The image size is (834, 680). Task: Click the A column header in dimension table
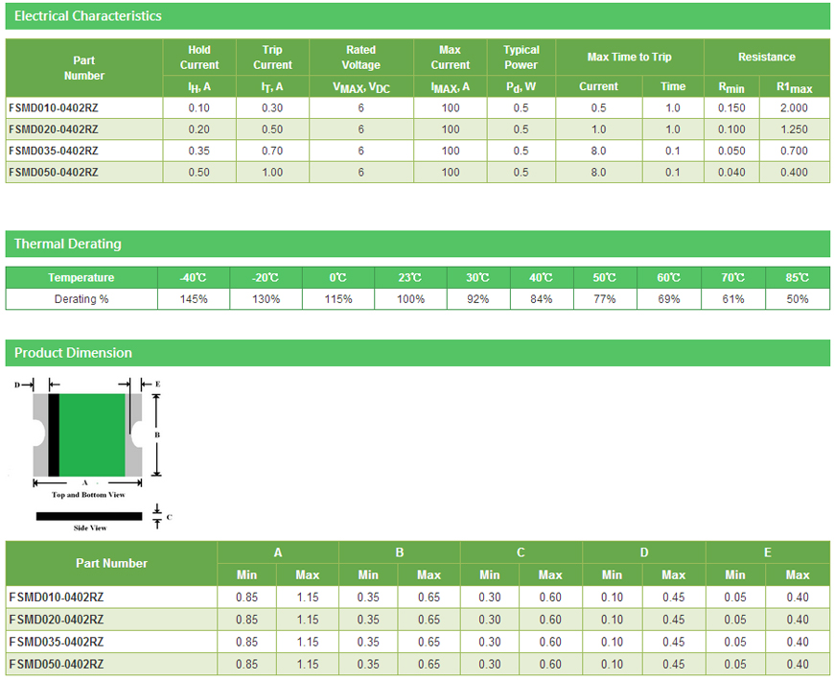(278, 552)
